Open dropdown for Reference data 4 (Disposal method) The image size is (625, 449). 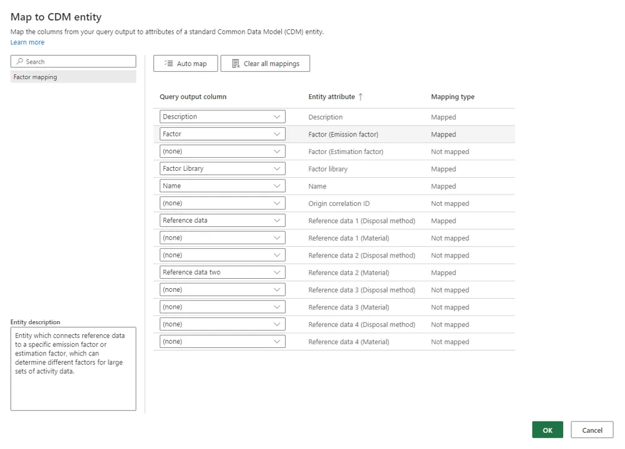pos(223,324)
